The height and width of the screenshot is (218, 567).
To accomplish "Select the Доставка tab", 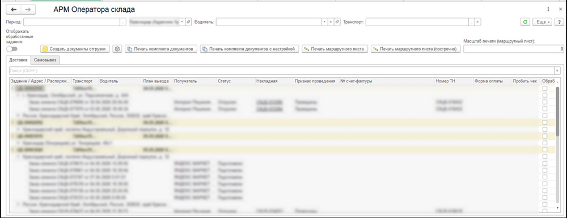I will pyautogui.click(x=19, y=60).
